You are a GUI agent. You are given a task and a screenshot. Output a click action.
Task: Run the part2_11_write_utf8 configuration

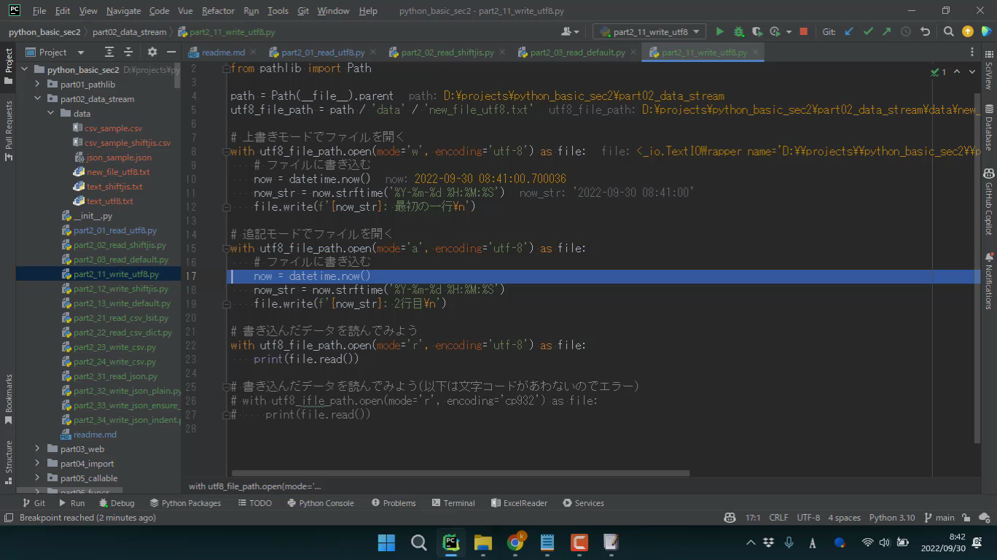pos(719,32)
